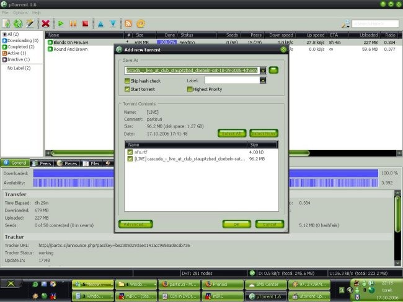
Task: Sort torrents by the Up speed column
Action: click(x=311, y=35)
